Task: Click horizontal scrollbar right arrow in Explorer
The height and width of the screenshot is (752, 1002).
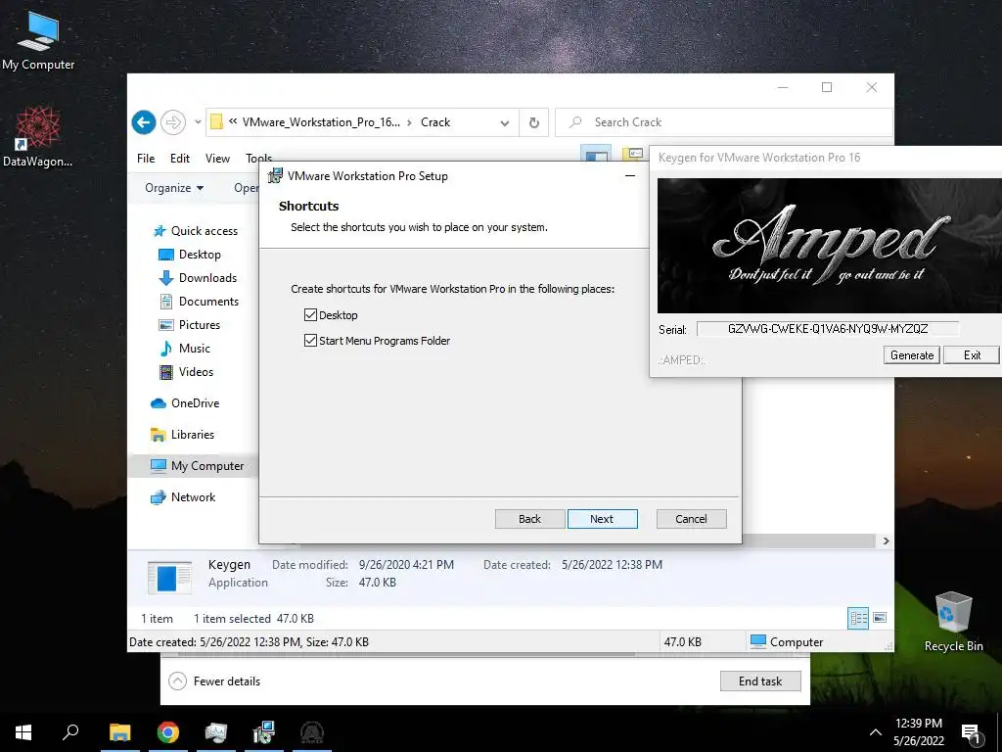Action: (886, 540)
